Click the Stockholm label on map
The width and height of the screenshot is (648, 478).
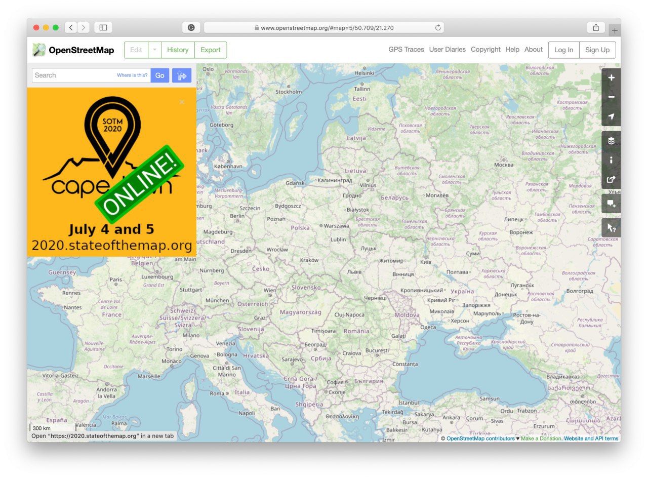click(x=289, y=92)
